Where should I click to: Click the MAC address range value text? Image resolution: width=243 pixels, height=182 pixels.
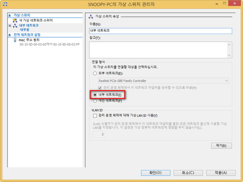tap(50, 45)
